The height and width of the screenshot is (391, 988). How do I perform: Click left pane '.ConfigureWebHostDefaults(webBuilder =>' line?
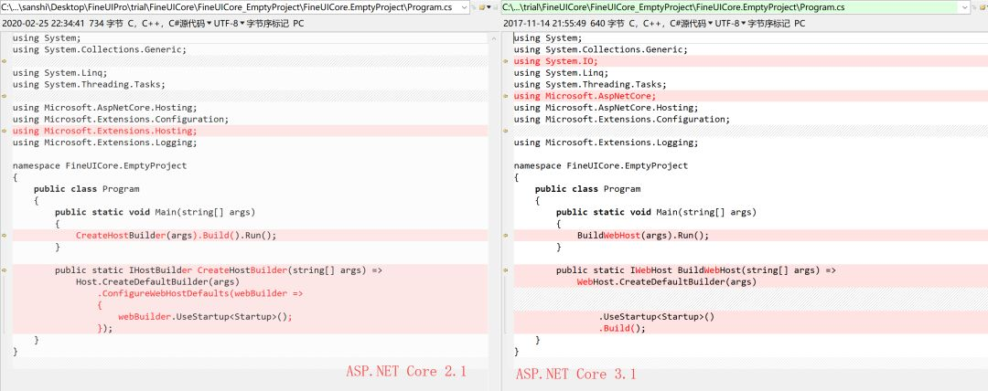(199, 293)
